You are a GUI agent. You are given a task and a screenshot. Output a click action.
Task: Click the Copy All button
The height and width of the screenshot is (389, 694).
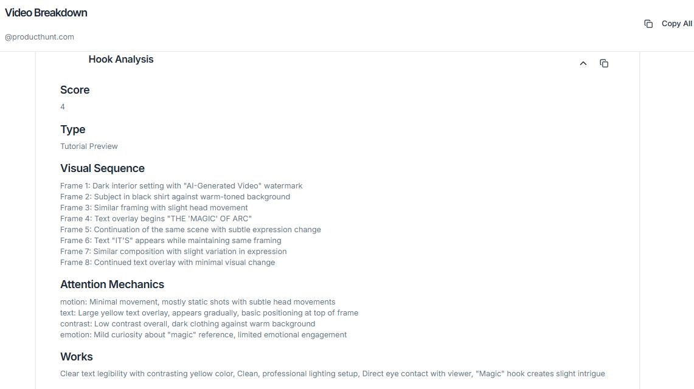tap(669, 23)
